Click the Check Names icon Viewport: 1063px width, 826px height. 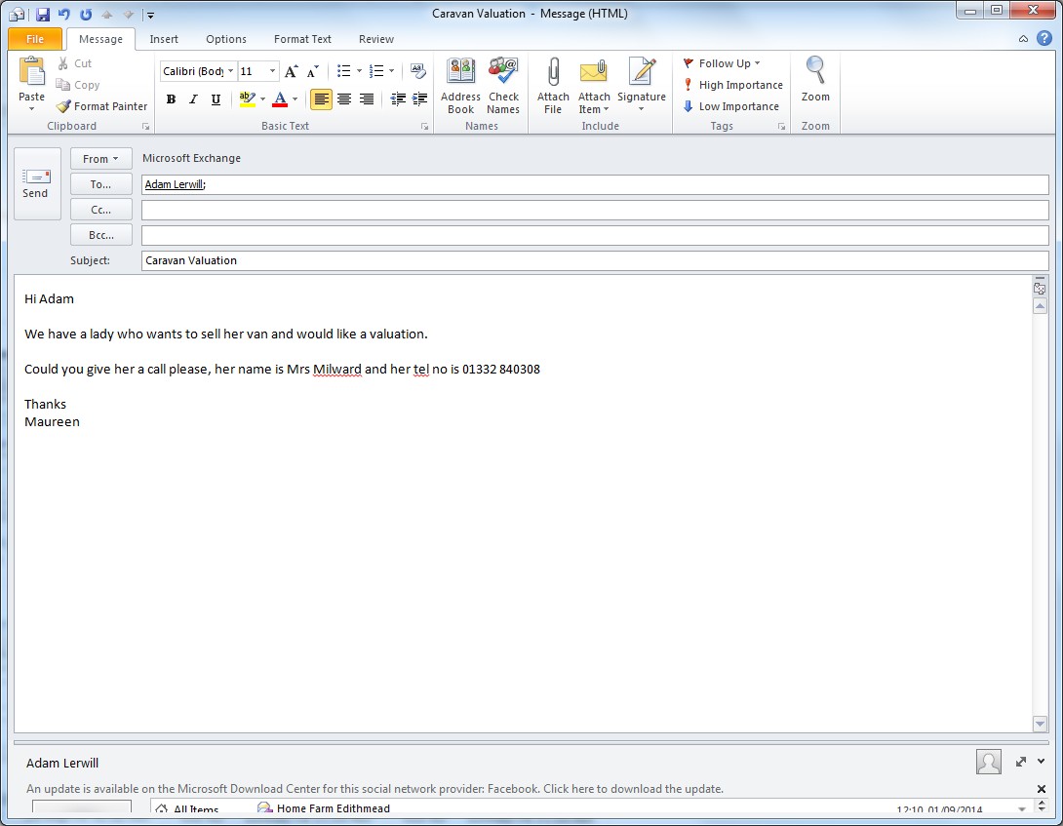tap(503, 85)
